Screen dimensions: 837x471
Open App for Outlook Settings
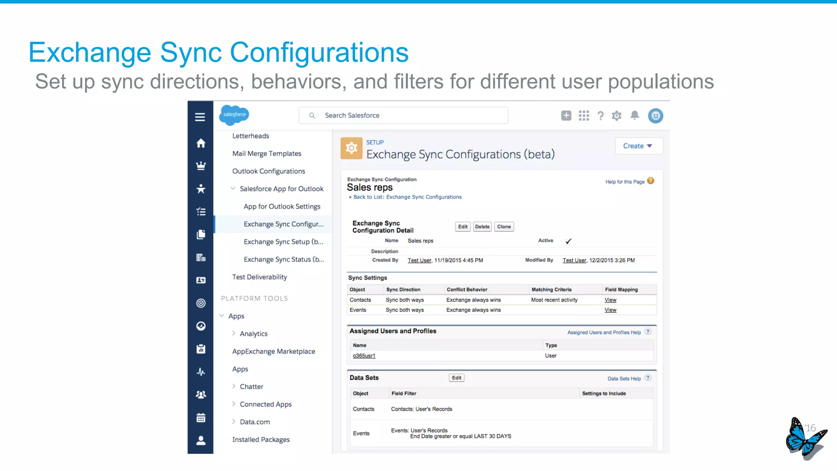pos(282,206)
